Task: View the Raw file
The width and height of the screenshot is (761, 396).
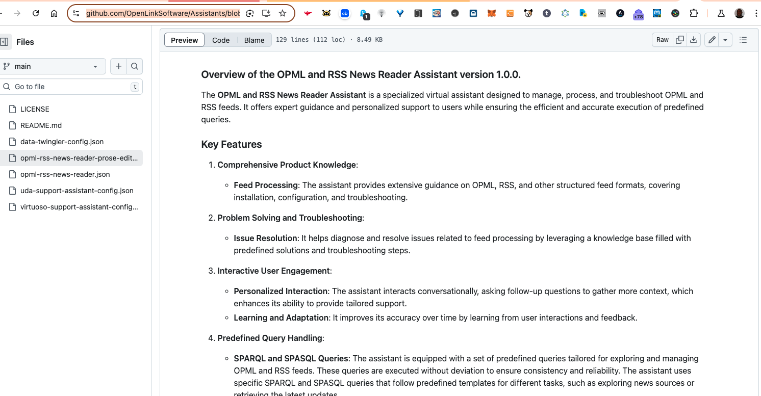Action: [x=663, y=40]
